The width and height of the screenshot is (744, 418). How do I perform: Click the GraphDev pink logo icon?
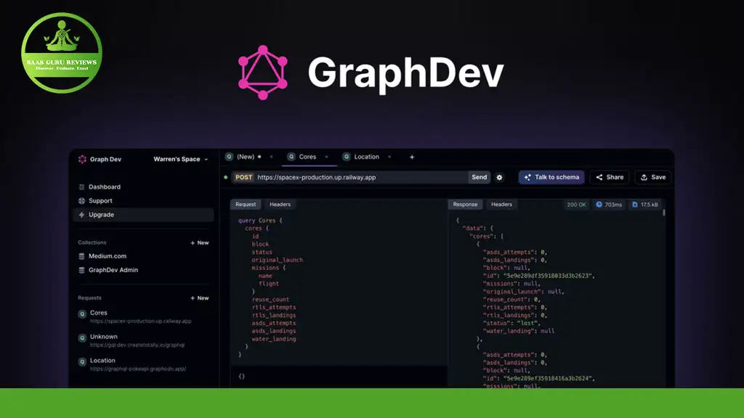[263, 73]
